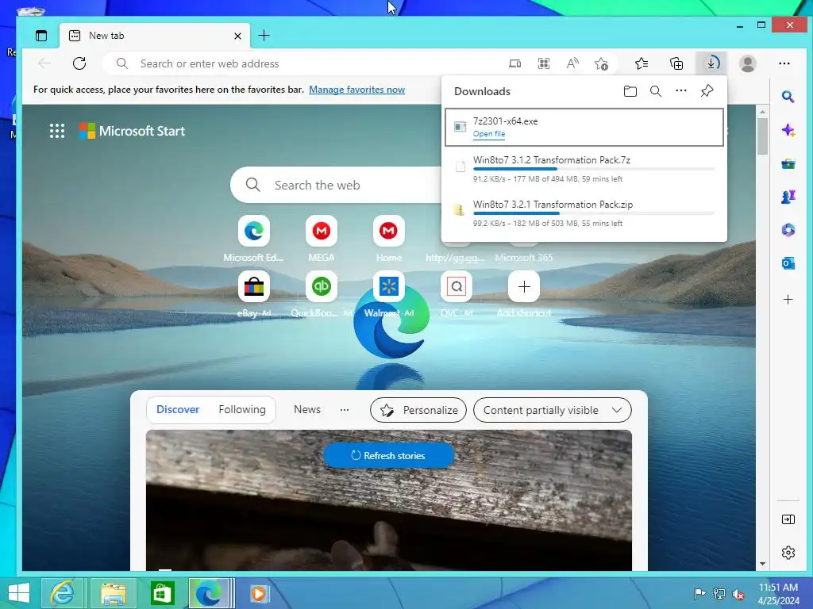Switch to Following tab
This screenshot has width=813, height=609.
point(242,410)
